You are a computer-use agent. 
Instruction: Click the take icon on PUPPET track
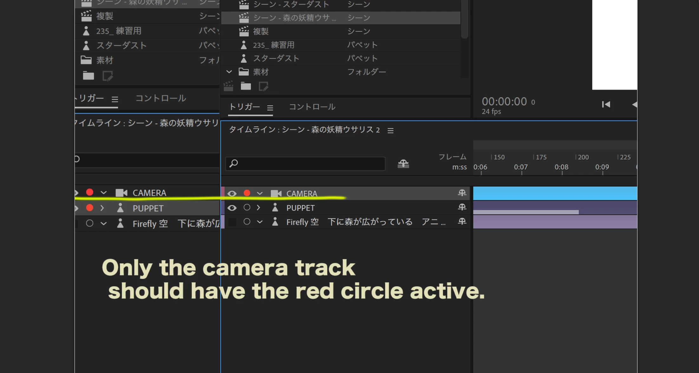(x=462, y=207)
